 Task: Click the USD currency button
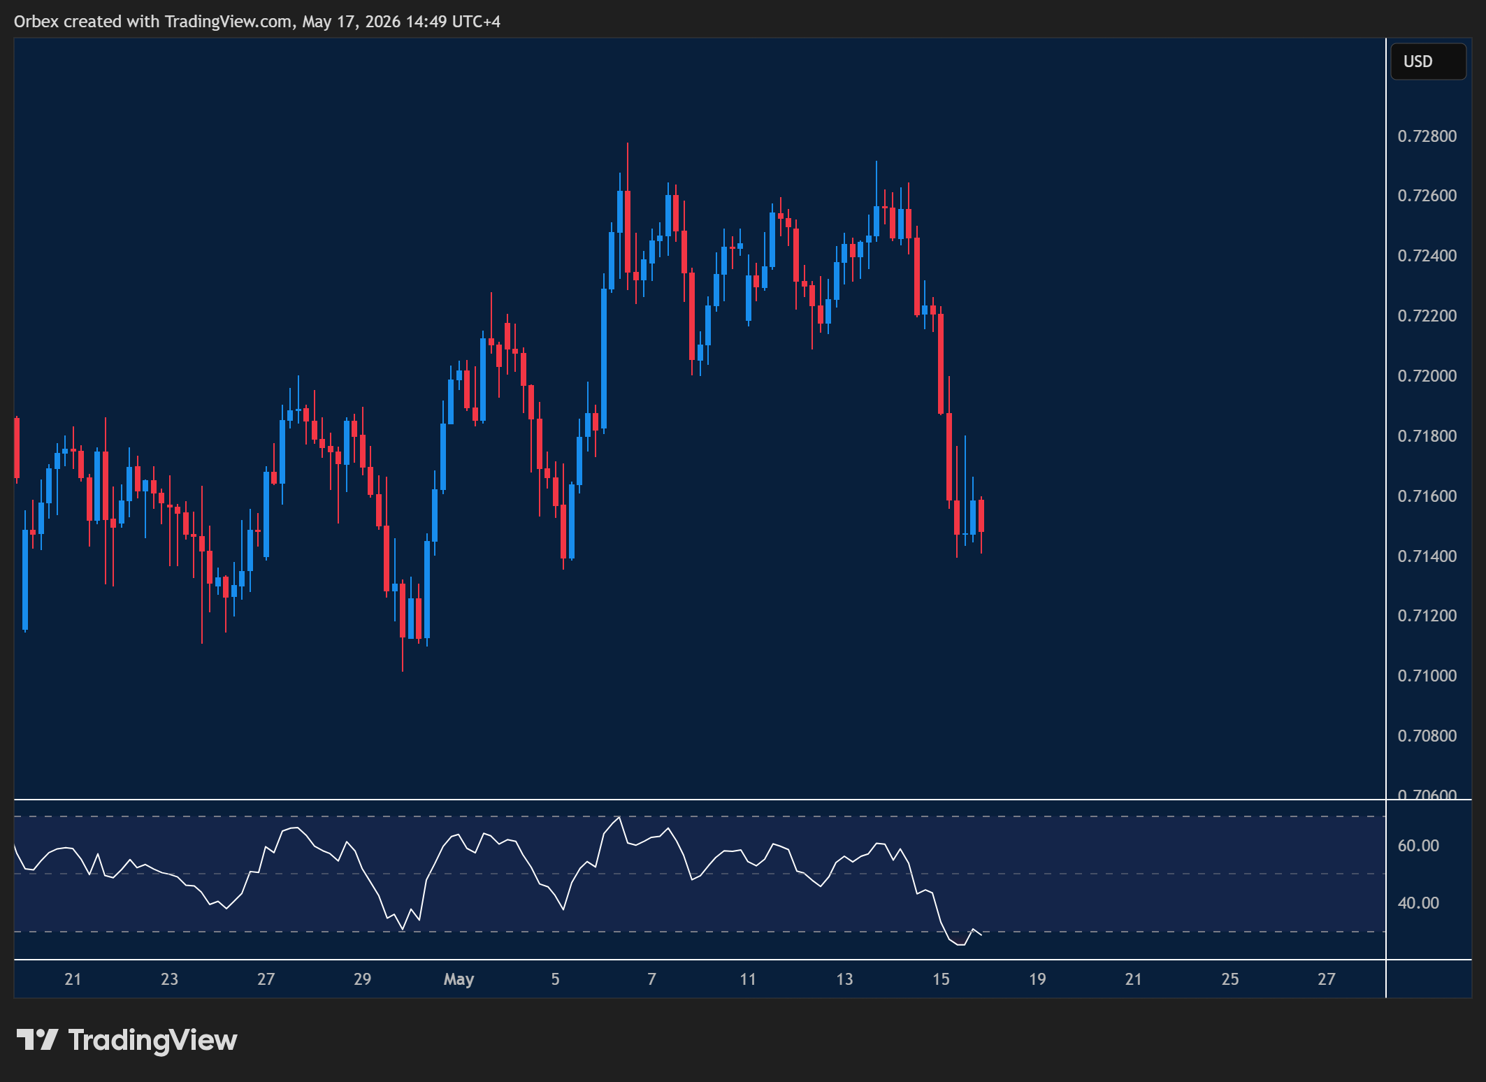click(1428, 62)
